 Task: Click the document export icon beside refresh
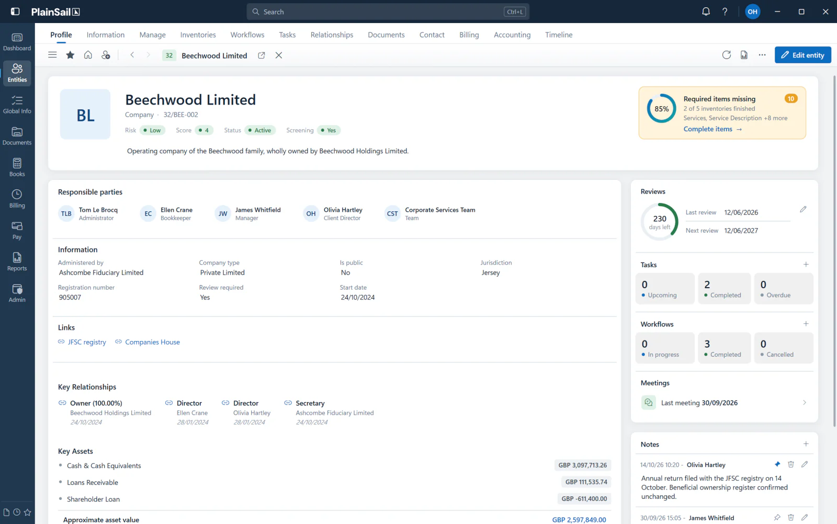744,55
